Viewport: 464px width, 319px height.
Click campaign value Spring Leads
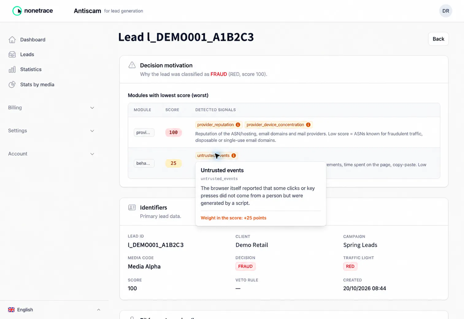360,245
